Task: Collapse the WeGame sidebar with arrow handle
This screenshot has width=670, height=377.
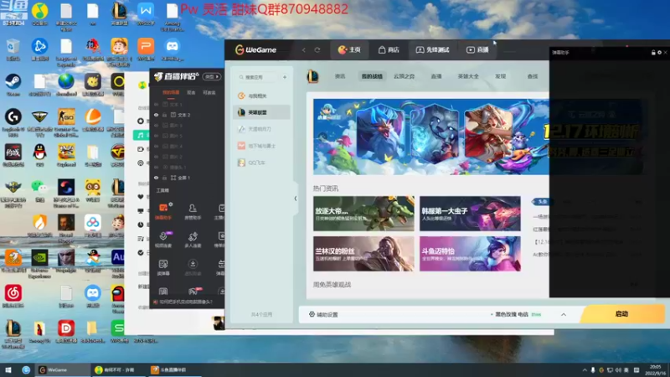Action: pos(296,199)
